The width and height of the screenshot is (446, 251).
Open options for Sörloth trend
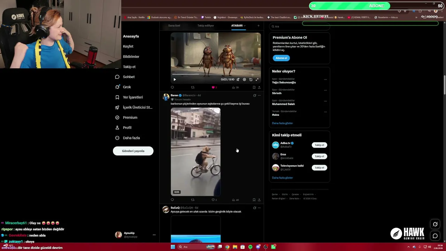tap(325, 90)
